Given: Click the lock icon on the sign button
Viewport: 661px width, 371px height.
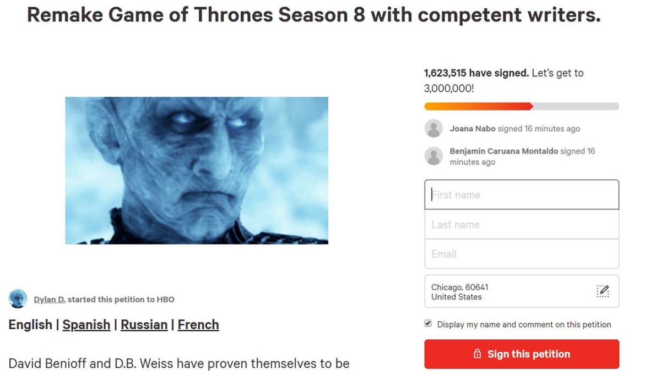Looking at the screenshot, I should (477, 354).
